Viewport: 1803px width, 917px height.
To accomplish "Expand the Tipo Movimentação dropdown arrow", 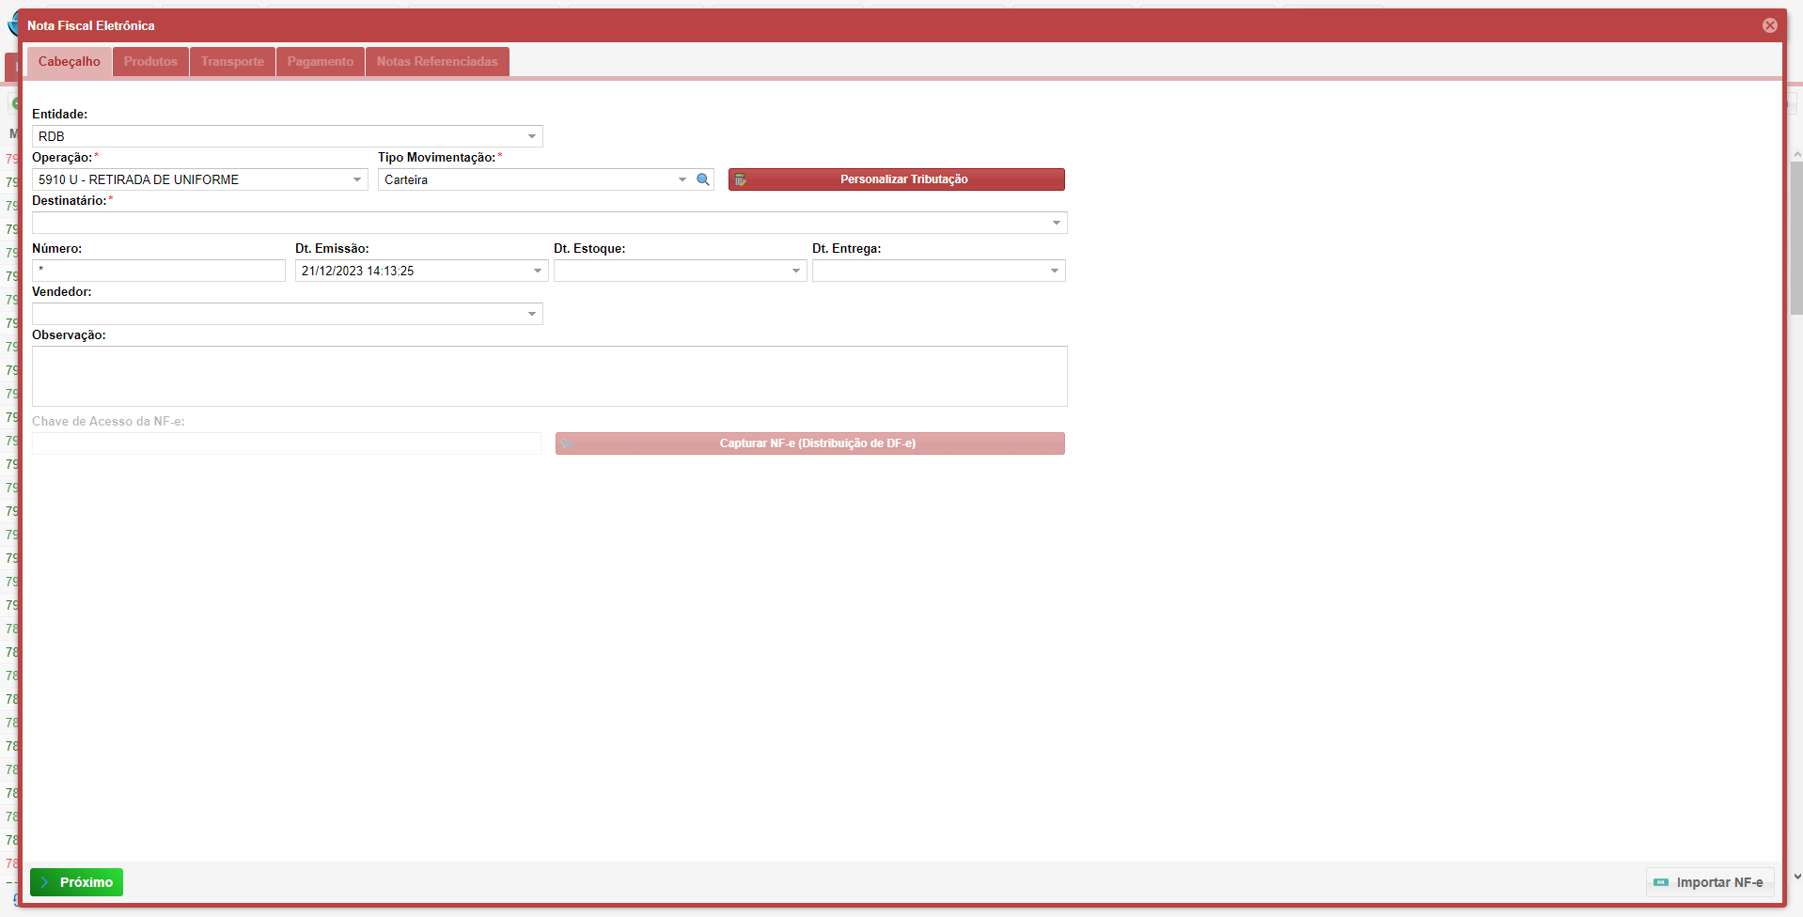I will click(682, 179).
